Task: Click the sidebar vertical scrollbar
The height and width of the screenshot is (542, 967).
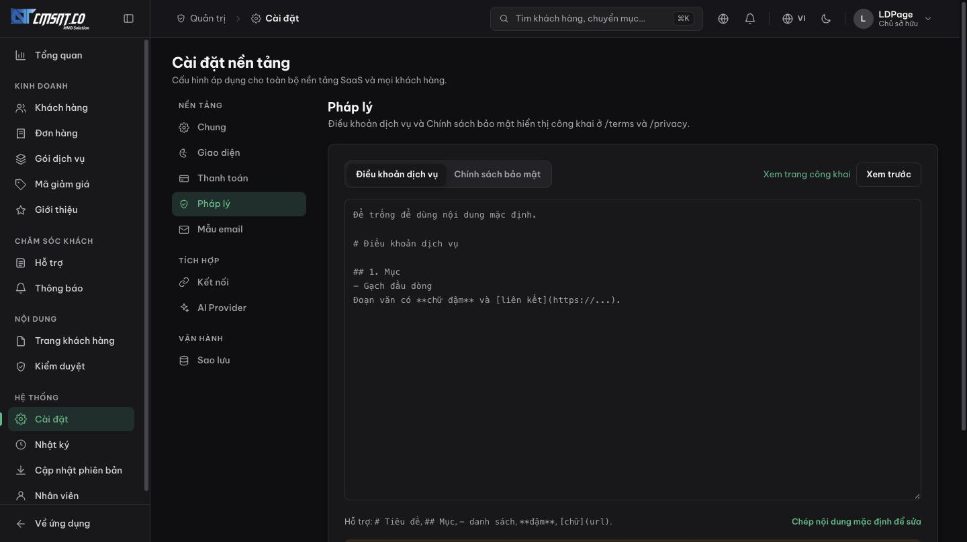Action: [146, 265]
